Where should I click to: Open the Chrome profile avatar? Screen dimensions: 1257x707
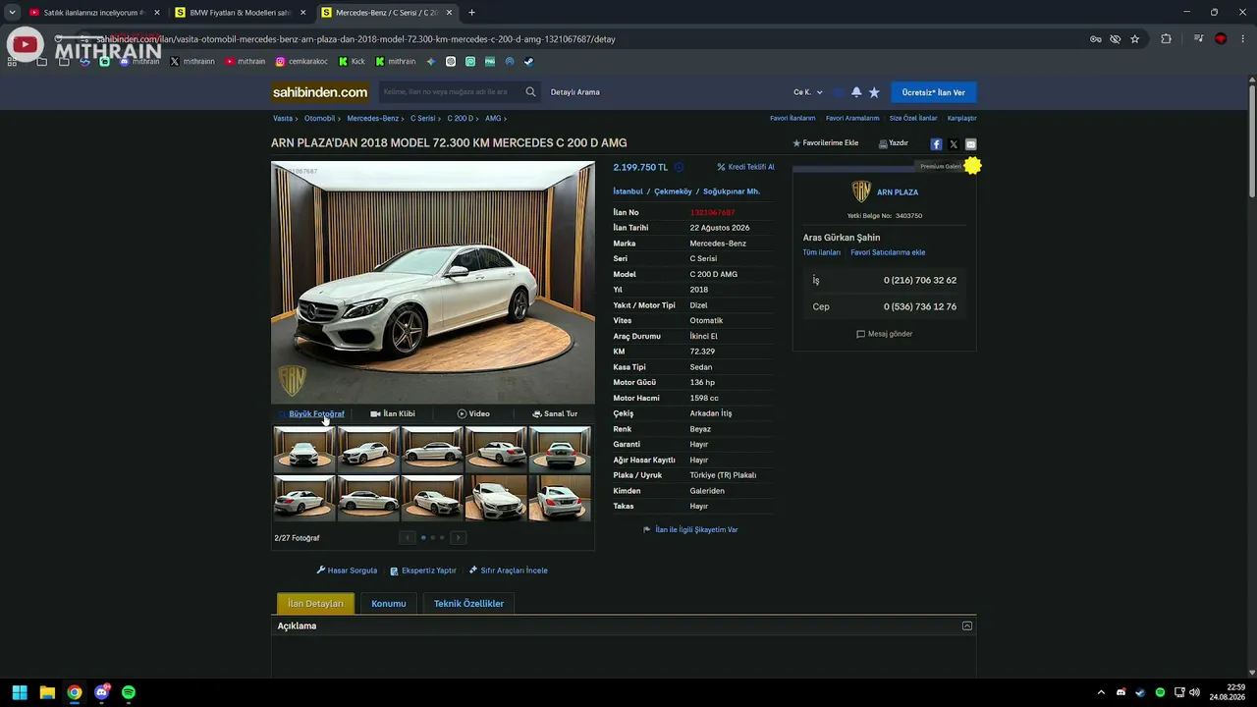tap(1221, 39)
